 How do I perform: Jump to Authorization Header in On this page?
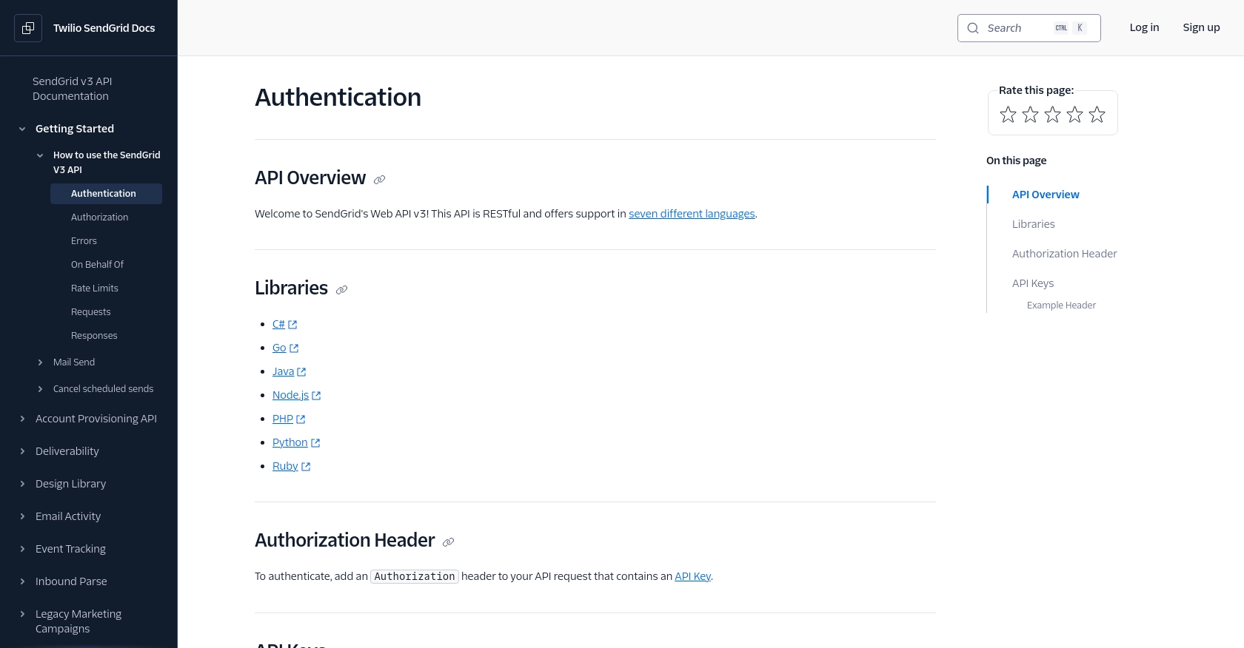point(1064,254)
